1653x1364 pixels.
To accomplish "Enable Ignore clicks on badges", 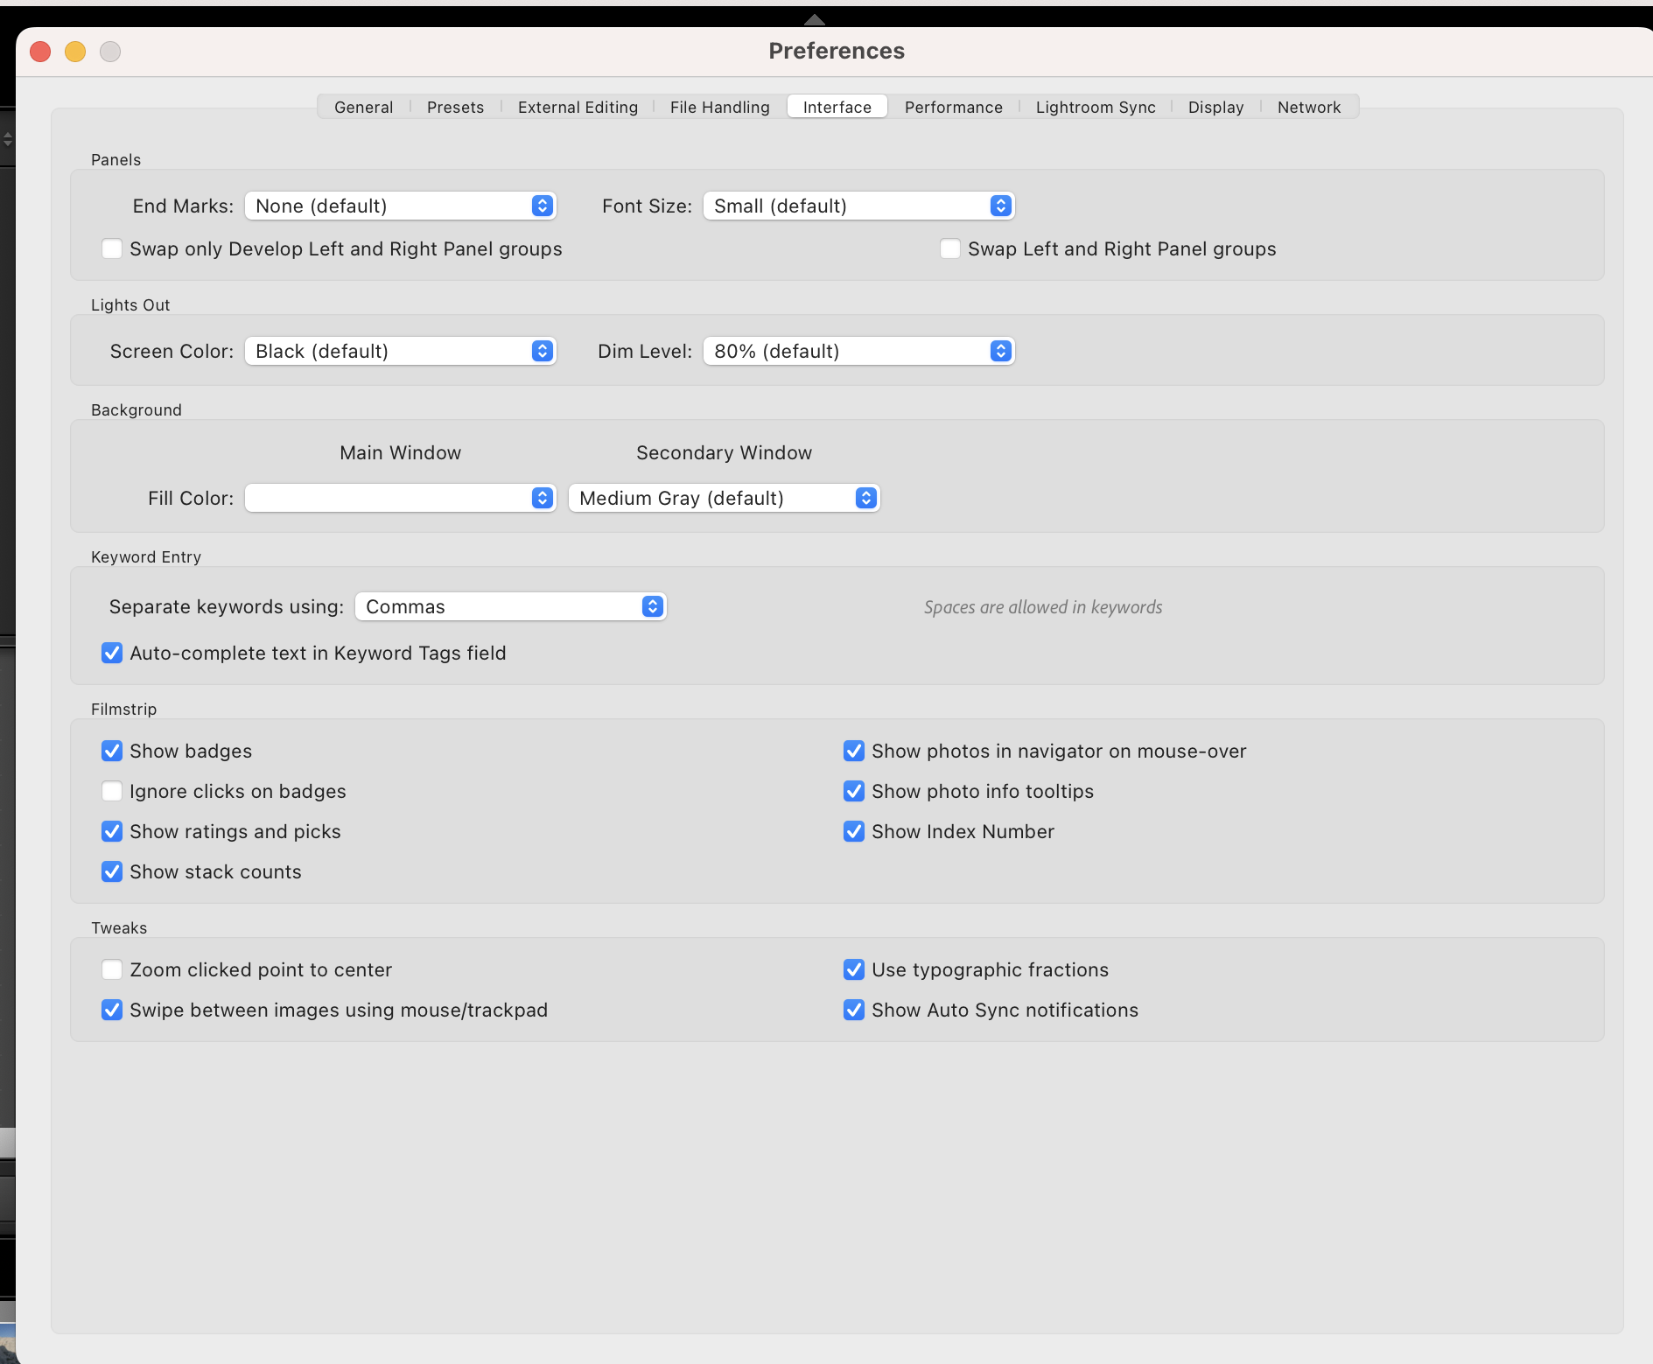I will [x=112, y=791].
